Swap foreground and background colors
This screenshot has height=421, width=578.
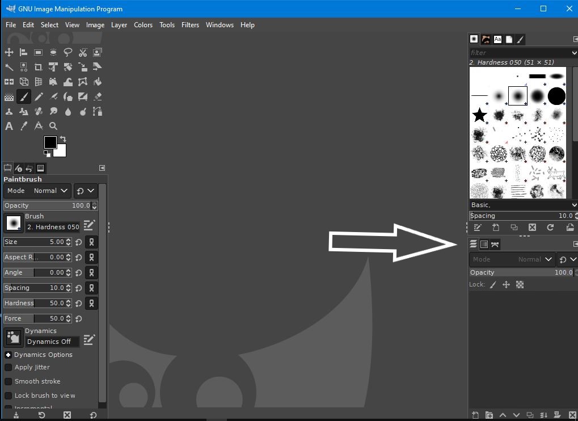click(63, 139)
